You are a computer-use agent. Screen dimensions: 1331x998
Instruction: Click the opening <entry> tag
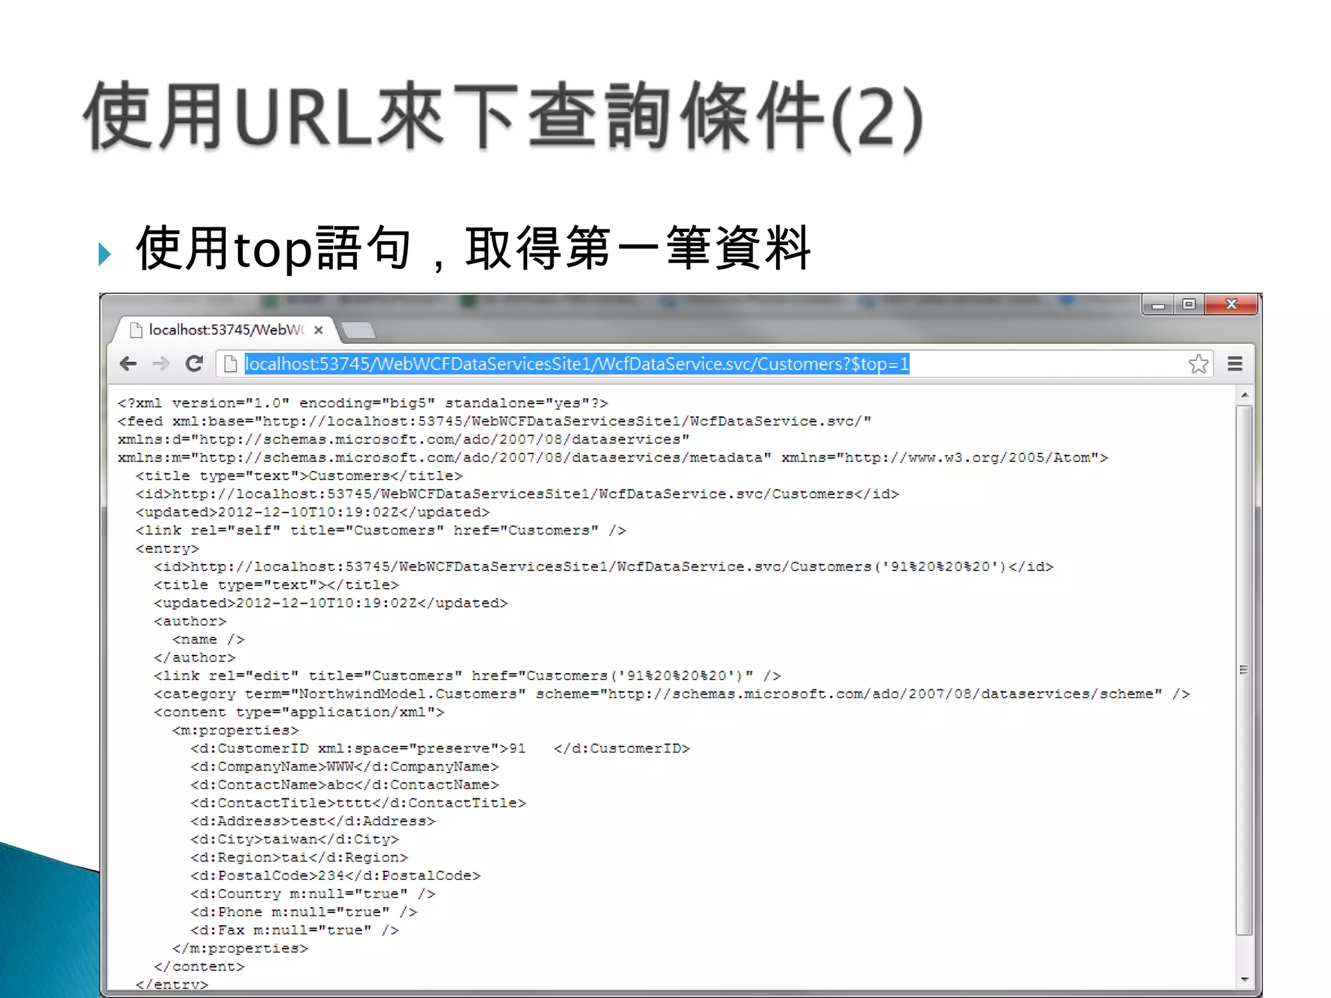pos(167,549)
